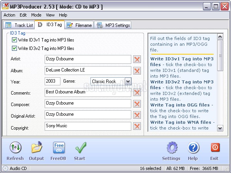
Task: Open Settings gear icon
Action: [x=172, y=147]
